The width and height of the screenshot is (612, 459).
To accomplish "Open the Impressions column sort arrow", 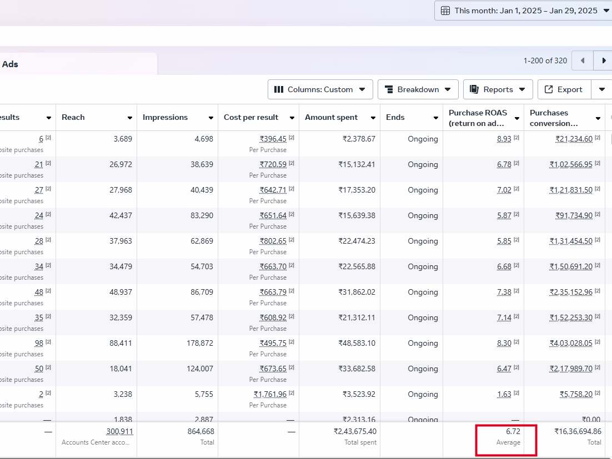I will tap(211, 118).
